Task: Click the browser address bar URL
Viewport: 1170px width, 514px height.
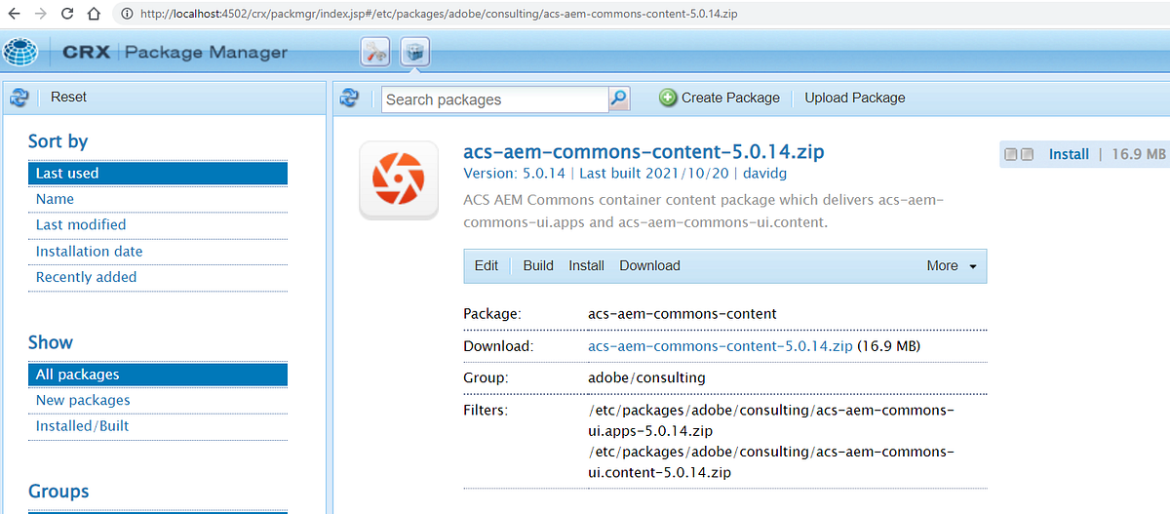Action: pos(438,15)
